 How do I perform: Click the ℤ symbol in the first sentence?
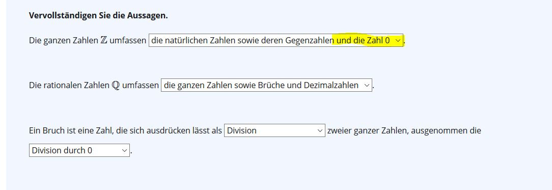[x=104, y=40]
